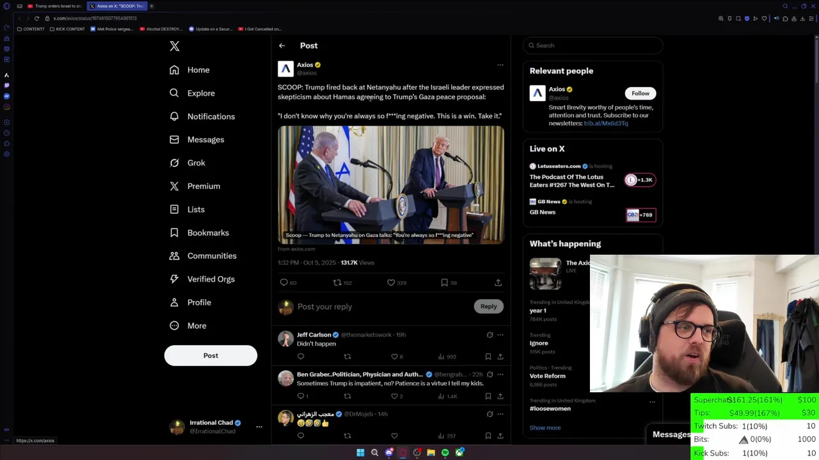This screenshot has width=819, height=460.
Task: Open Notifications in sidebar
Action: pyautogui.click(x=202, y=116)
